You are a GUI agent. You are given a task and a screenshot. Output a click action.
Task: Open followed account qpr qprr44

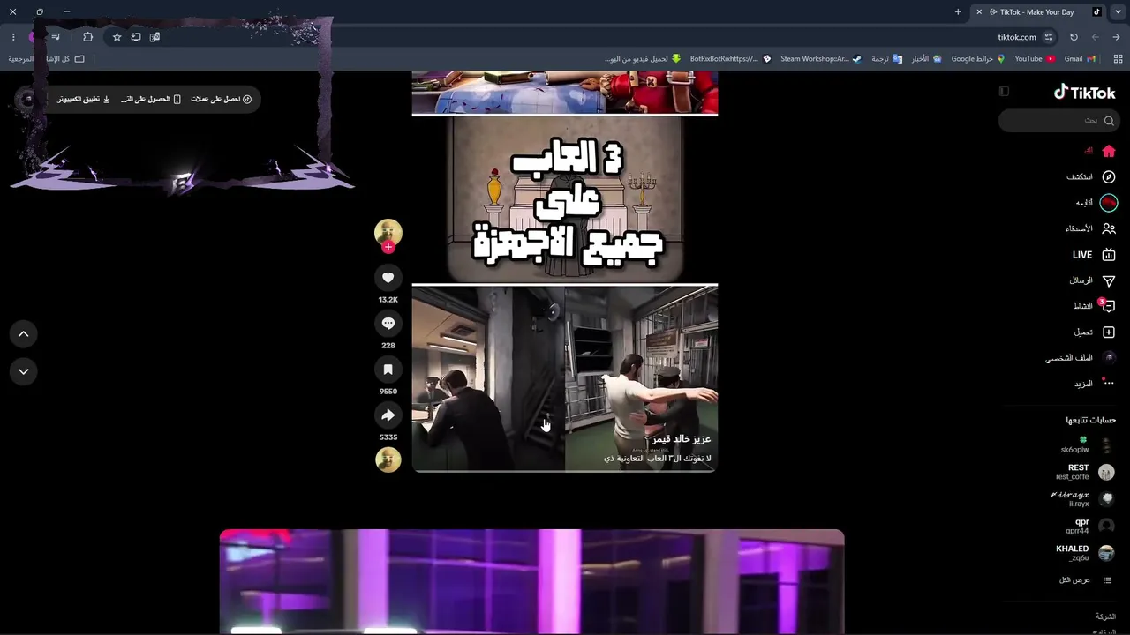tap(1090, 527)
